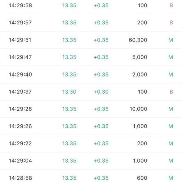Select the 14:29:04 trade timestamp
182x182 pixels.
[20, 161]
